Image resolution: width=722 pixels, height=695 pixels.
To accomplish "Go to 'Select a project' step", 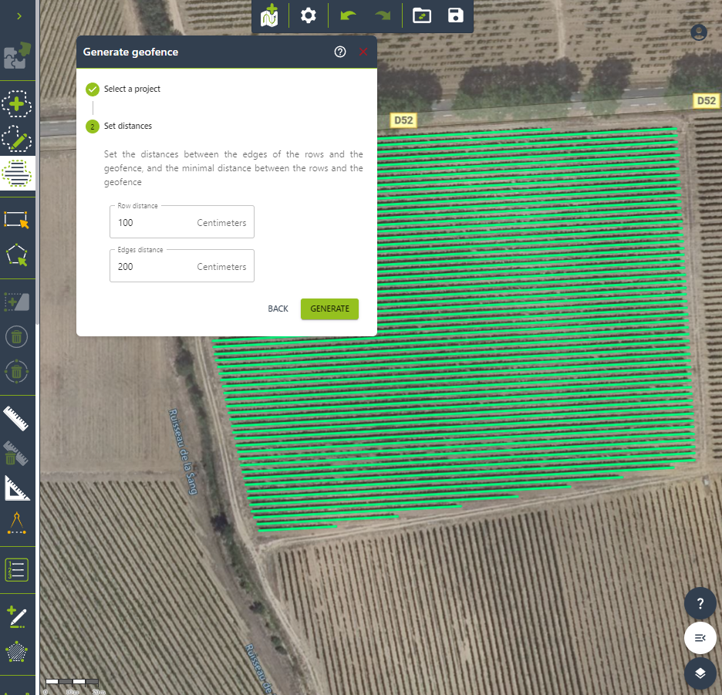I will pyautogui.click(x=132, y=89).
